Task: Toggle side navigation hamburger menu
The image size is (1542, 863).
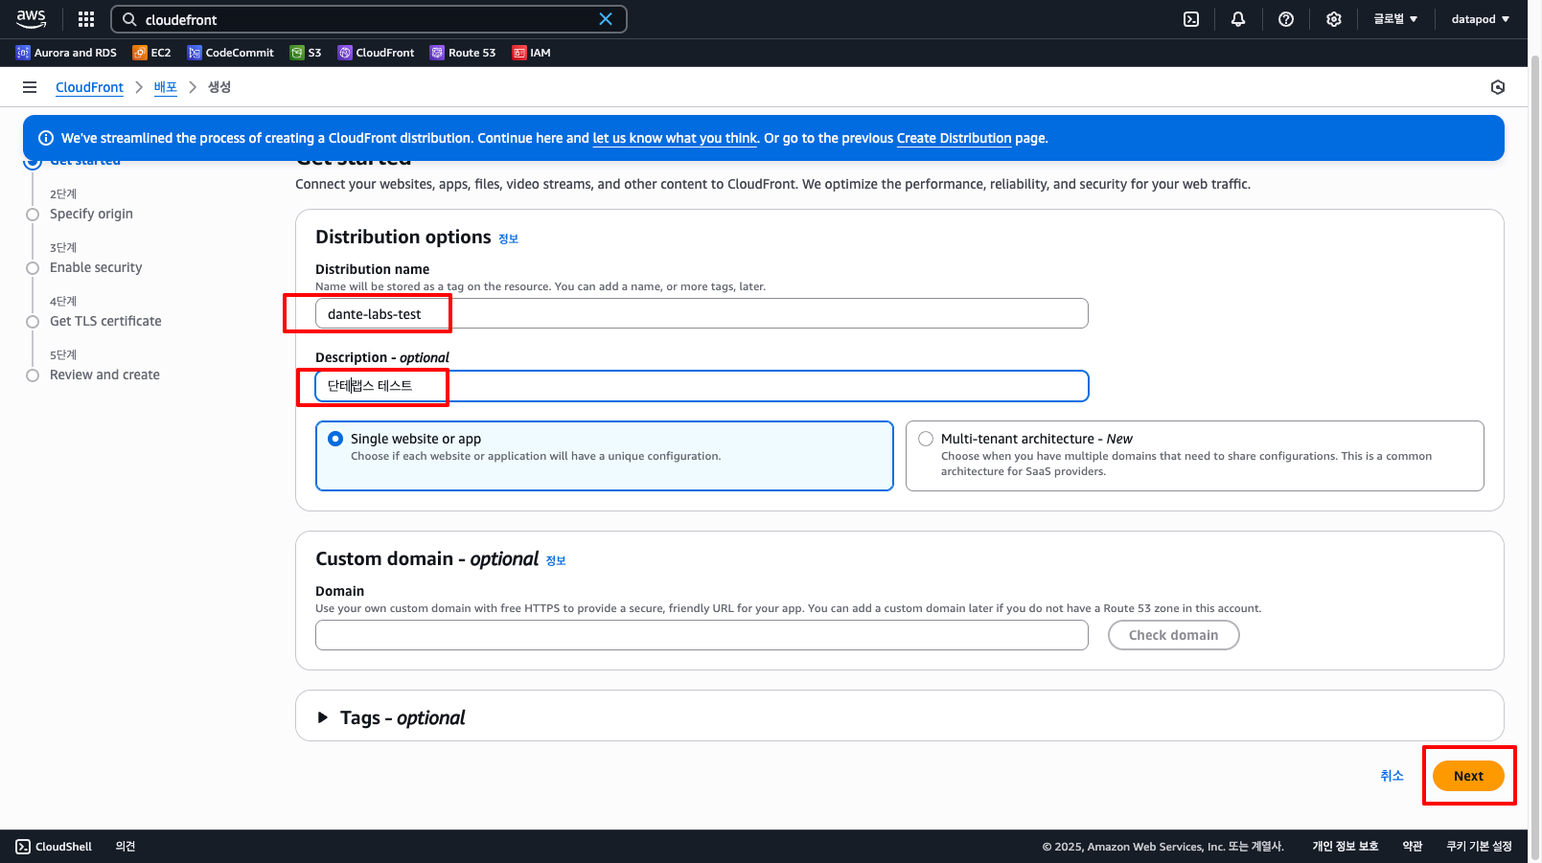Action: [30, 87]
